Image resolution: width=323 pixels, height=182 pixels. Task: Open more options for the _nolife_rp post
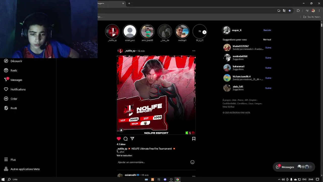(194, 51)
